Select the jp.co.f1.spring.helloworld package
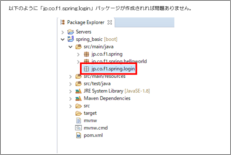 [x=119, y=62]
